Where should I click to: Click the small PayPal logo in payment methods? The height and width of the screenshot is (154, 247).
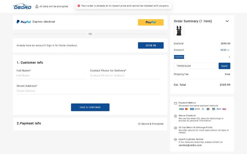tap(219, 109)
